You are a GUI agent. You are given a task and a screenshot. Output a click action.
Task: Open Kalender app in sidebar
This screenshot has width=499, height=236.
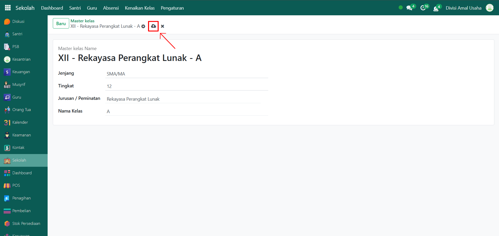point(20,122)
